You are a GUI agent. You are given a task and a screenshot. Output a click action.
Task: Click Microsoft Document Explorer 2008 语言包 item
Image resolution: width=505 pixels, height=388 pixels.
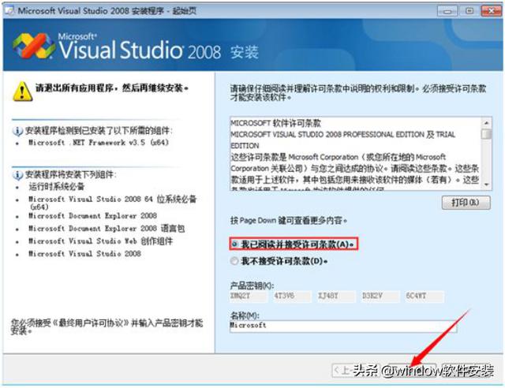click(x=107, y=228)
